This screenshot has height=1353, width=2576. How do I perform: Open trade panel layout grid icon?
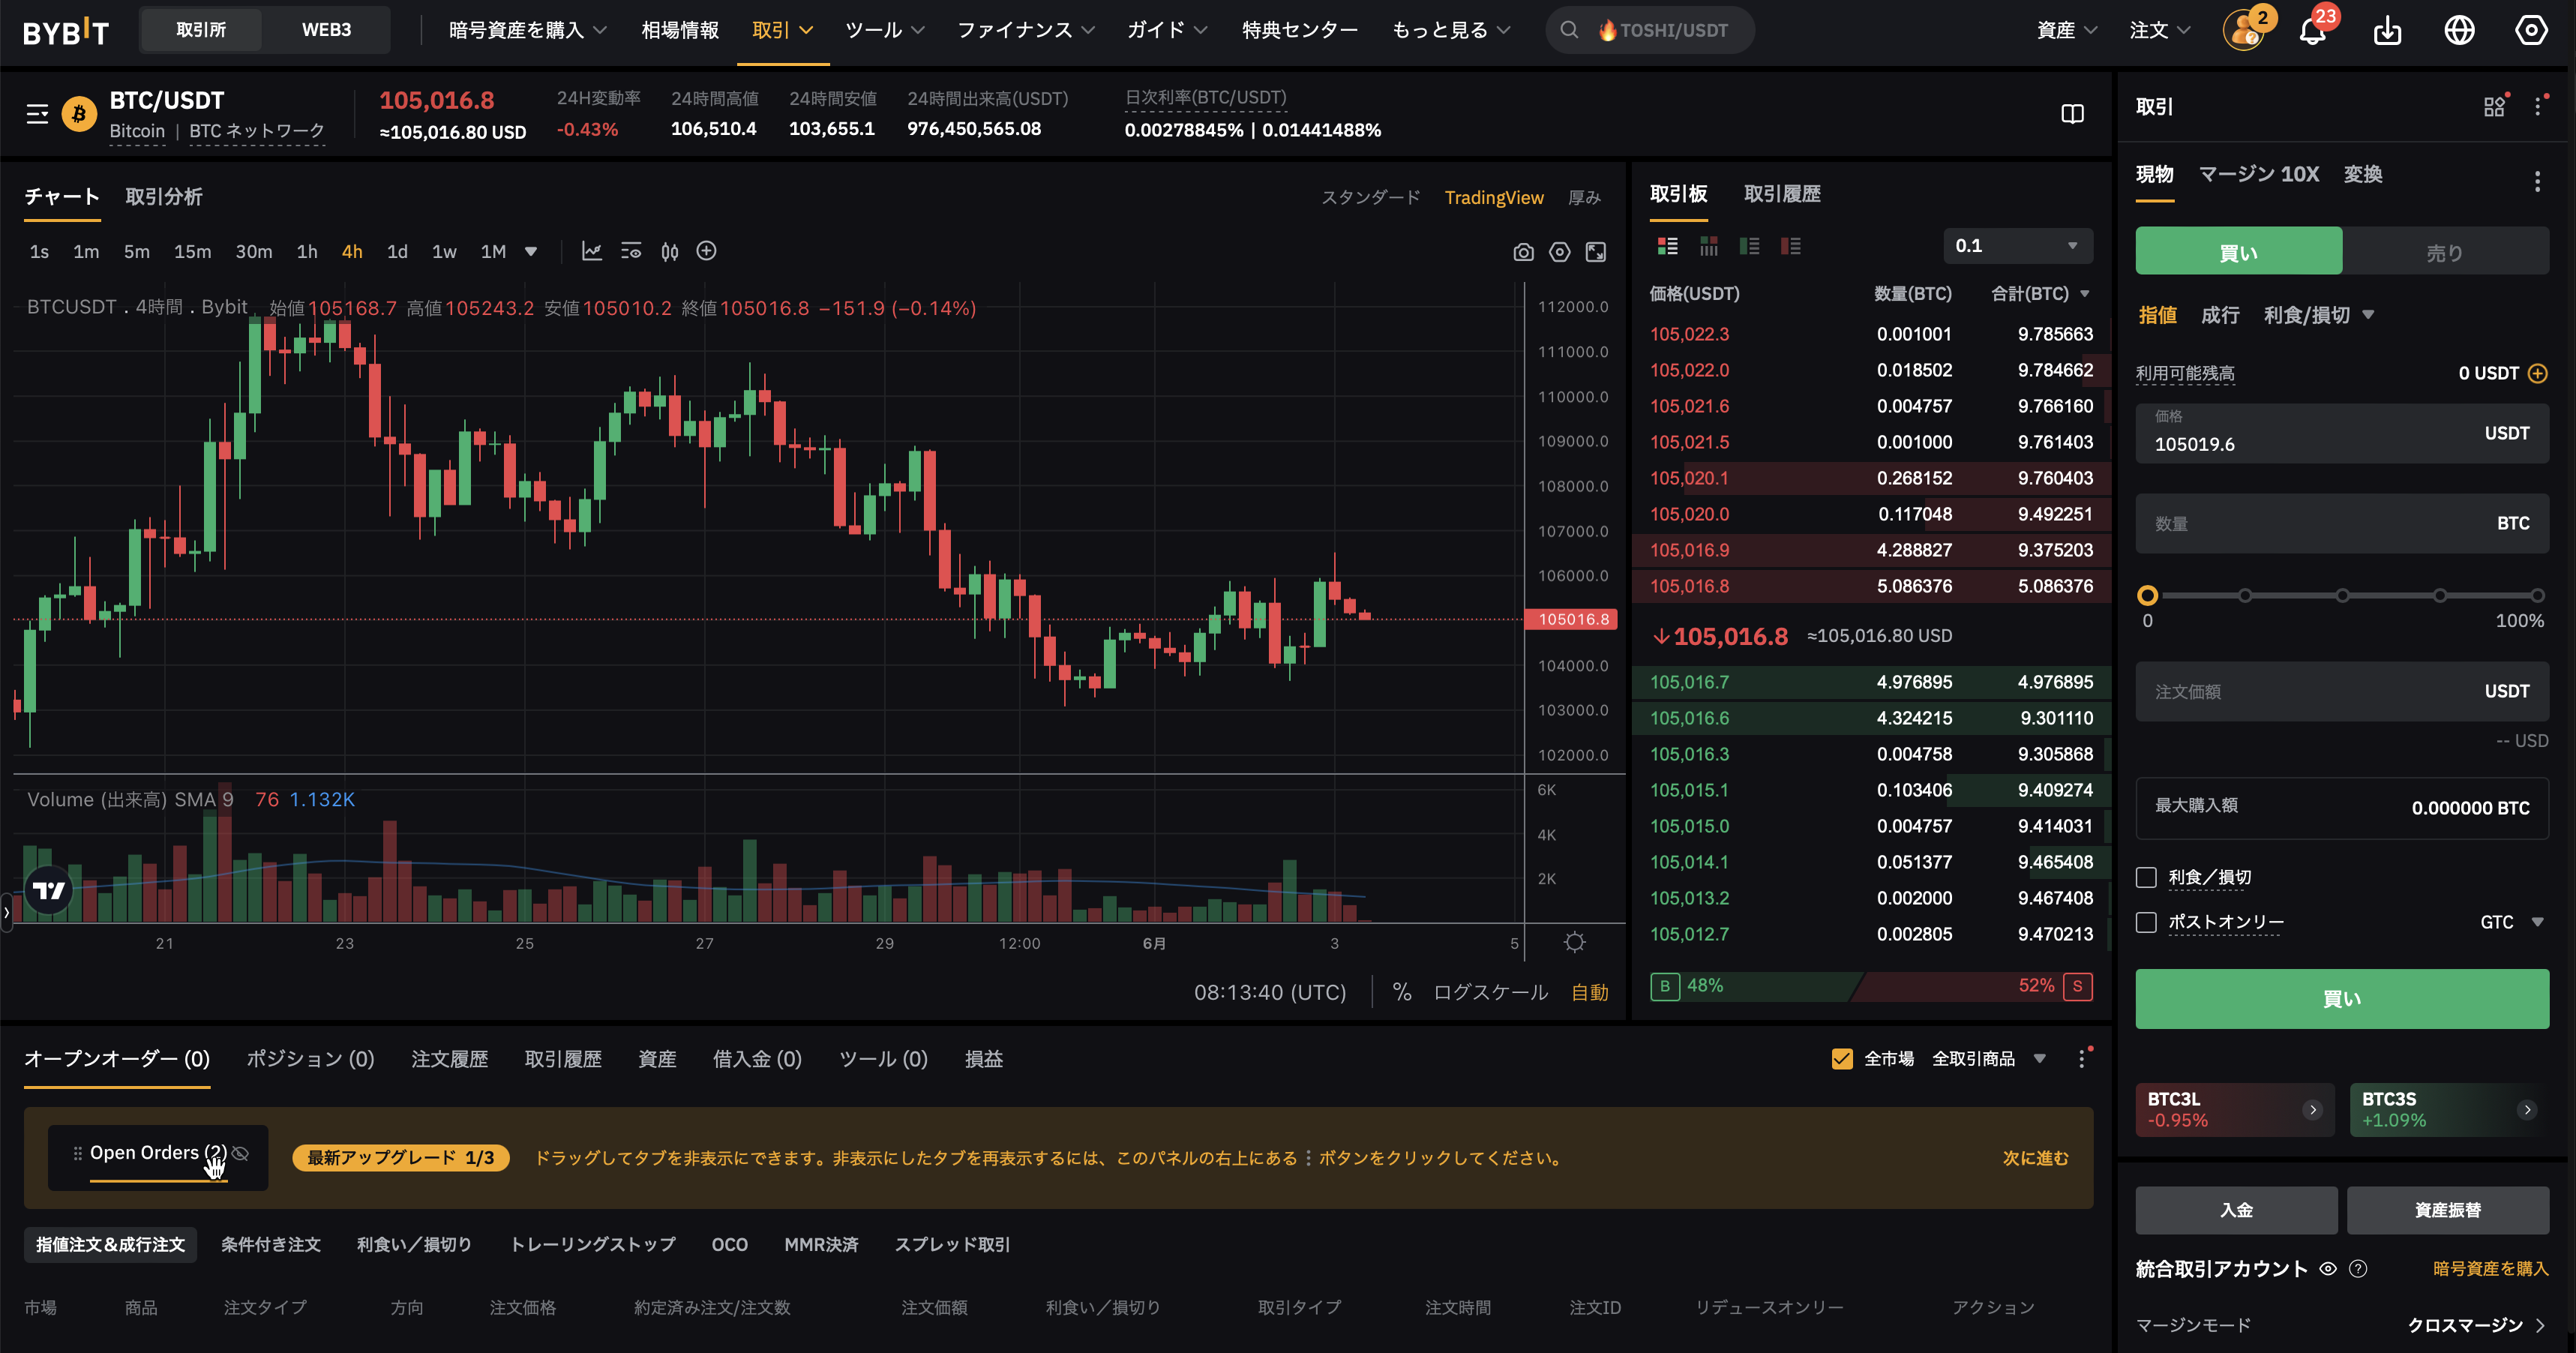point(2494,106)
